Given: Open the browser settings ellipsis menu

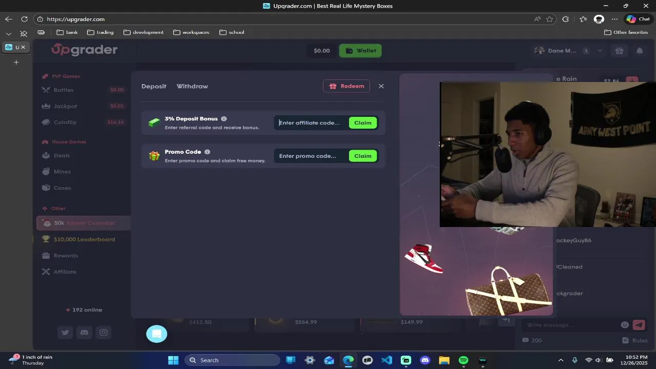Looking at the screenshot, I should tap(614, 19).
